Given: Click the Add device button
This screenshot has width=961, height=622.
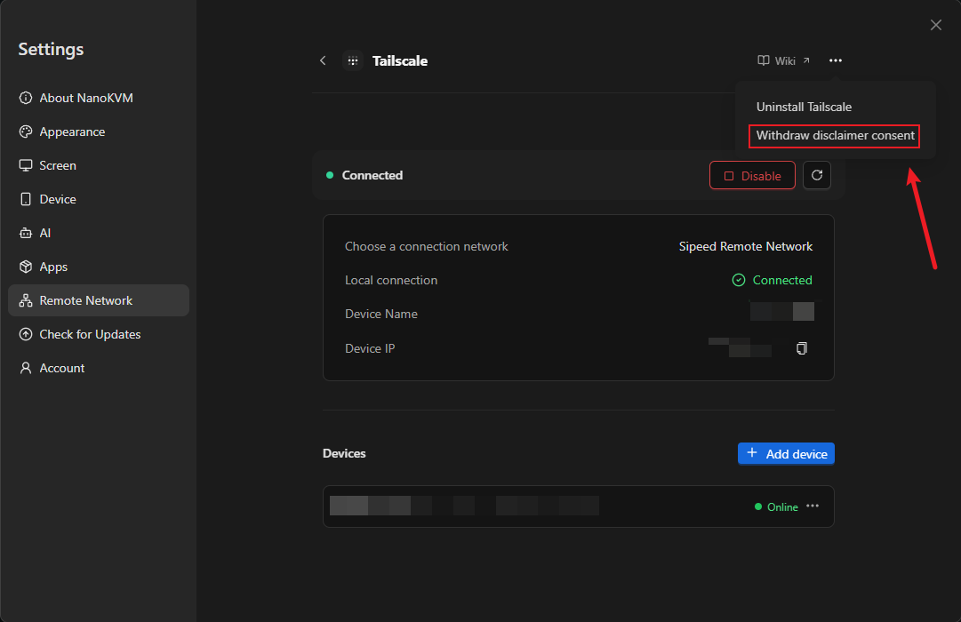Looking at the screenshot, I should point(787,453).
